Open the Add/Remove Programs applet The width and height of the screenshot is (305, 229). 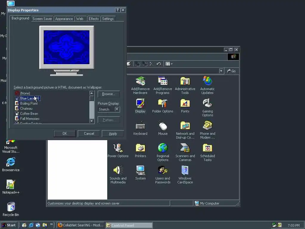click(163, 85)
